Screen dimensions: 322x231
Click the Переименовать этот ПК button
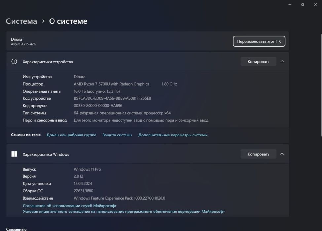(259, 41)
